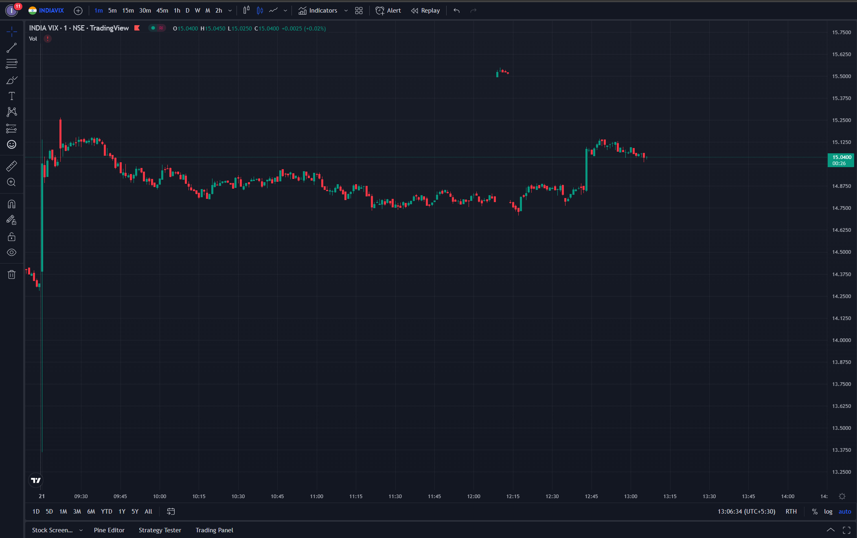Enable Magnet mode in the sidebar
Screen dimensions: 857x538
pos(11,204)
